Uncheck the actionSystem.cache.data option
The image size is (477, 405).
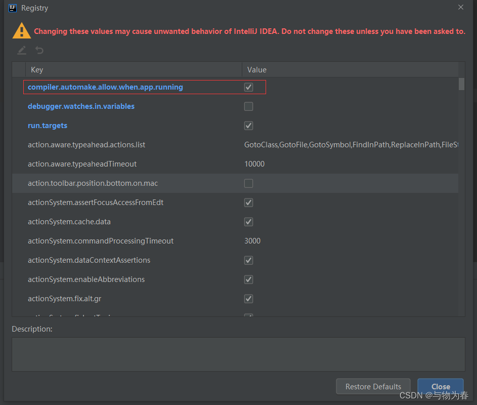tap(248, 221)
